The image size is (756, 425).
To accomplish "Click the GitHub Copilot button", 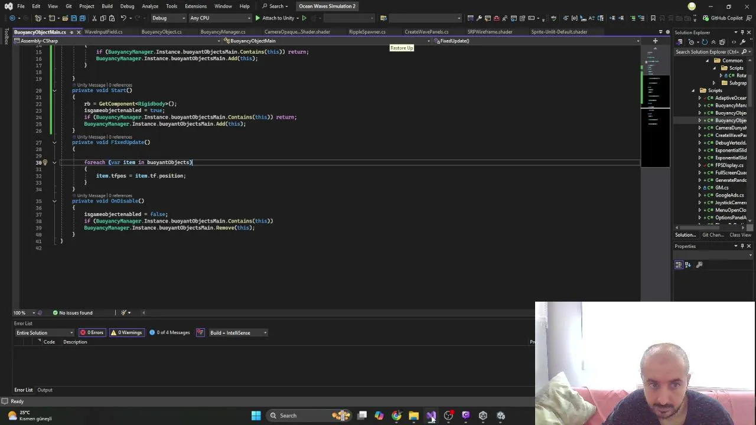I will pos(723,18).
